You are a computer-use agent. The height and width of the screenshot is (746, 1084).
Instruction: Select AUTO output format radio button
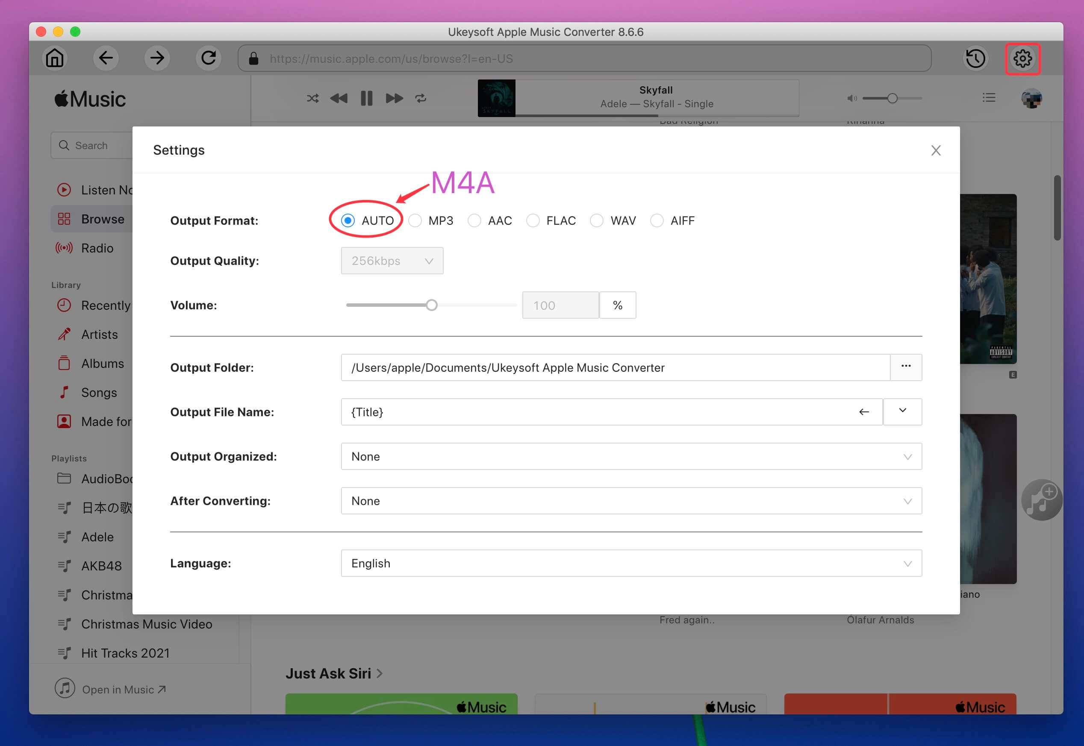pyautogui.click(x=348, y=220)
